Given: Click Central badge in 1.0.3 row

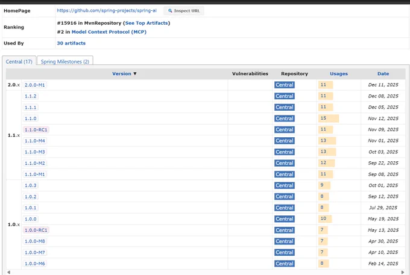Looking at the screenshot, I should point(285,185).
